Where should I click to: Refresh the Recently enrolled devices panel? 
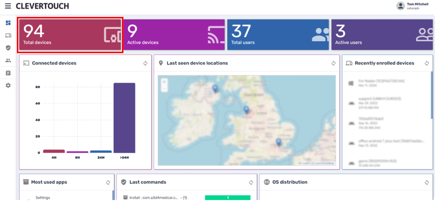(x=427, y=63)
